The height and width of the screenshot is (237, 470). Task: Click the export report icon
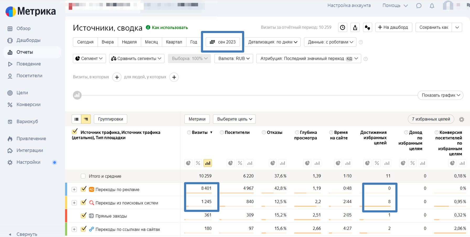coord(355,28)
